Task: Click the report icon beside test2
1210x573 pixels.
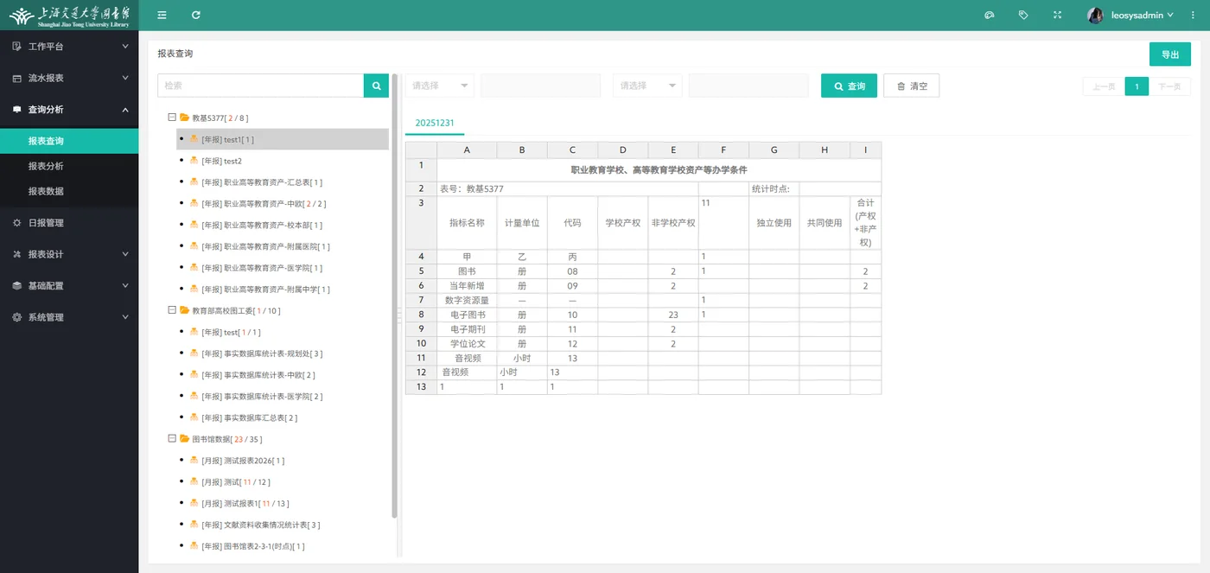Action: [x=194, y=160]
